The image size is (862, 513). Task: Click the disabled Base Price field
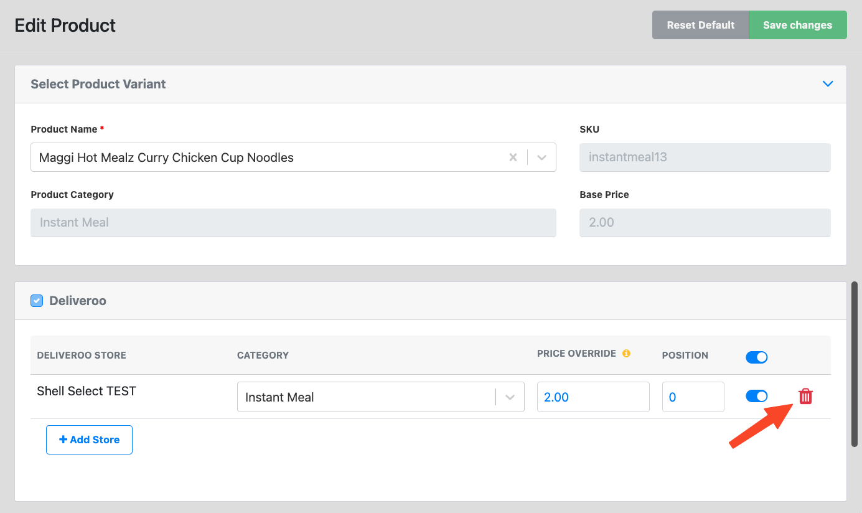pyautogui.click(x=705, y=222)
